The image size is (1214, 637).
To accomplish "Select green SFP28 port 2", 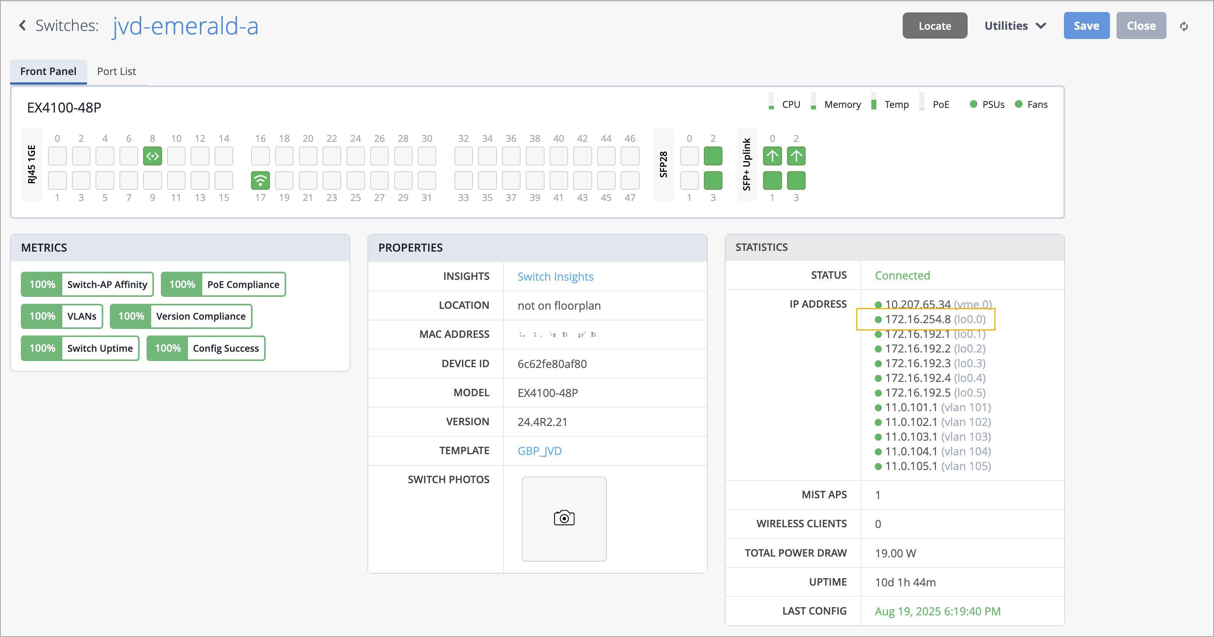I will (x=712, y=156).
